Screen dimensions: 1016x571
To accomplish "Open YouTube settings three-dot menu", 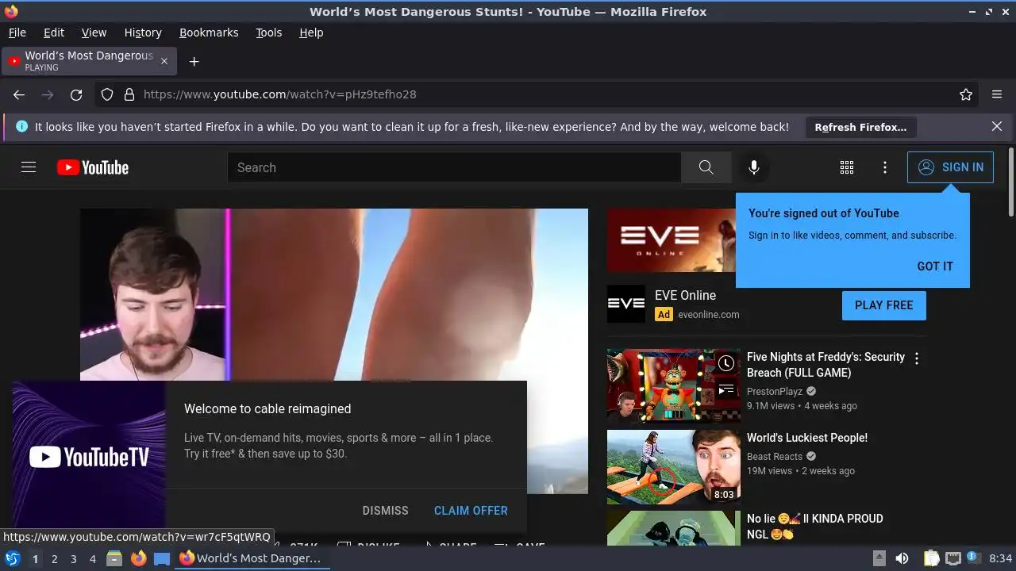I will click(x=885, y=167).
